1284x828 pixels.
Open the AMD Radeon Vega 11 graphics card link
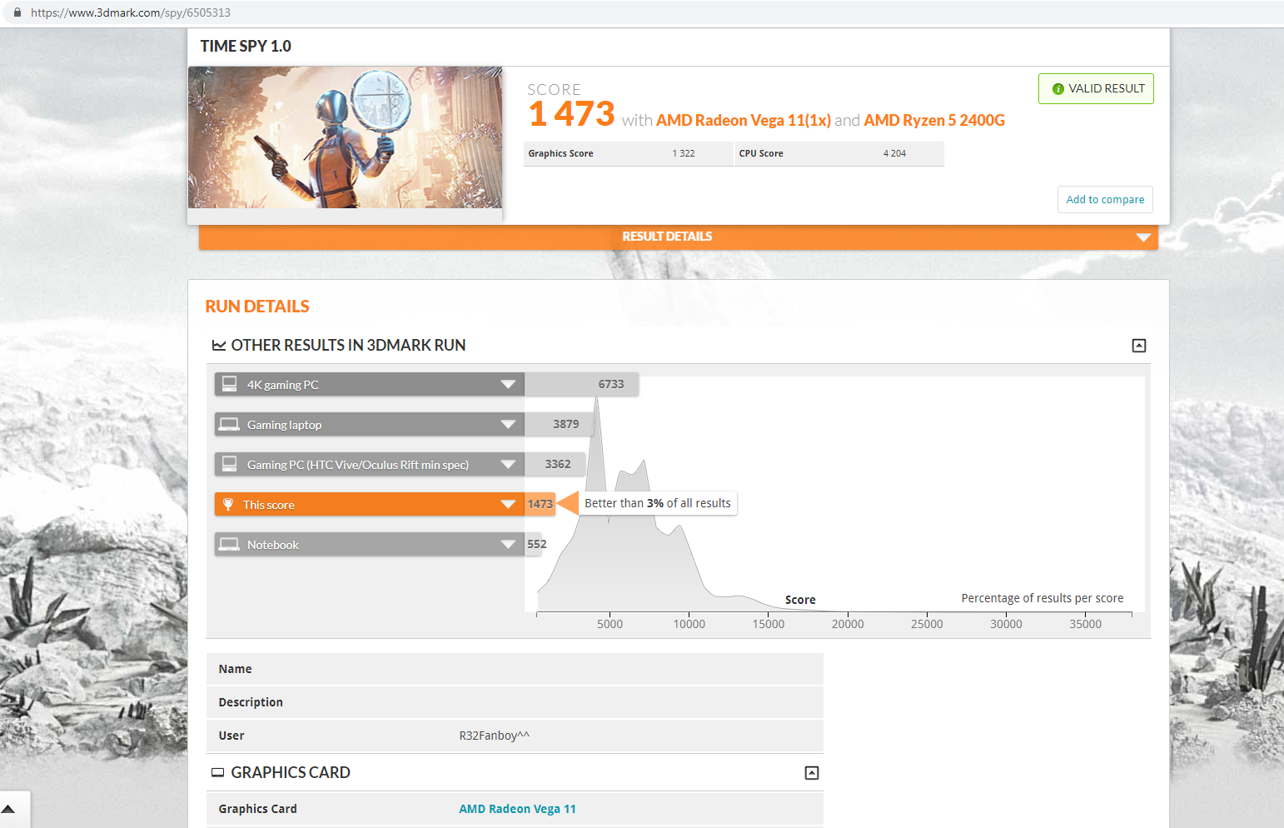tap(517, 809)
